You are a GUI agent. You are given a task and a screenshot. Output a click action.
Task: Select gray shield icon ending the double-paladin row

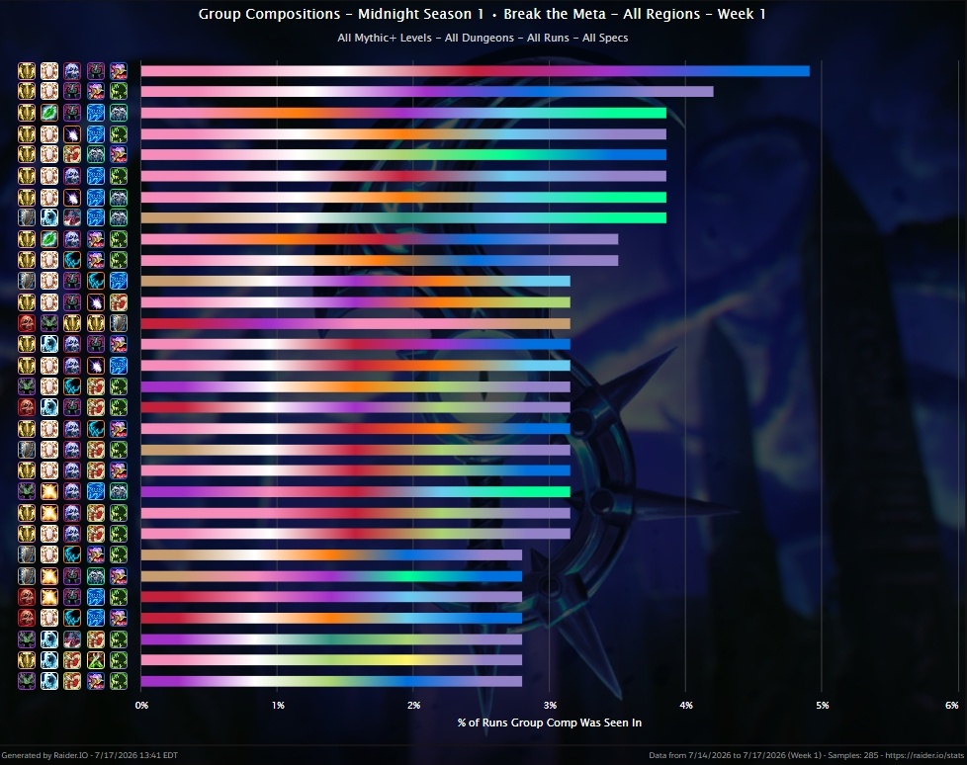click(x=119, y=323)
